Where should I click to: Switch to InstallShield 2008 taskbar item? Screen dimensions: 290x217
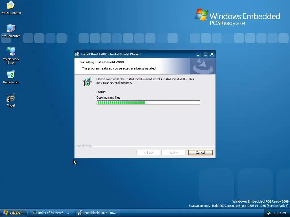tap(98, 213)
